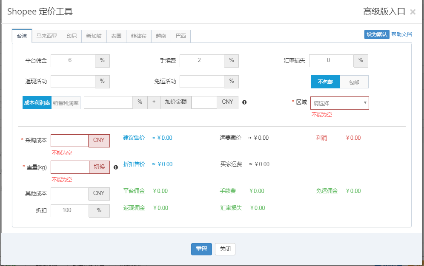The image size is (424, 266).
Task: Select the 不包邮 toggle option
Action: pyautogui.click(x=325, y=82)
